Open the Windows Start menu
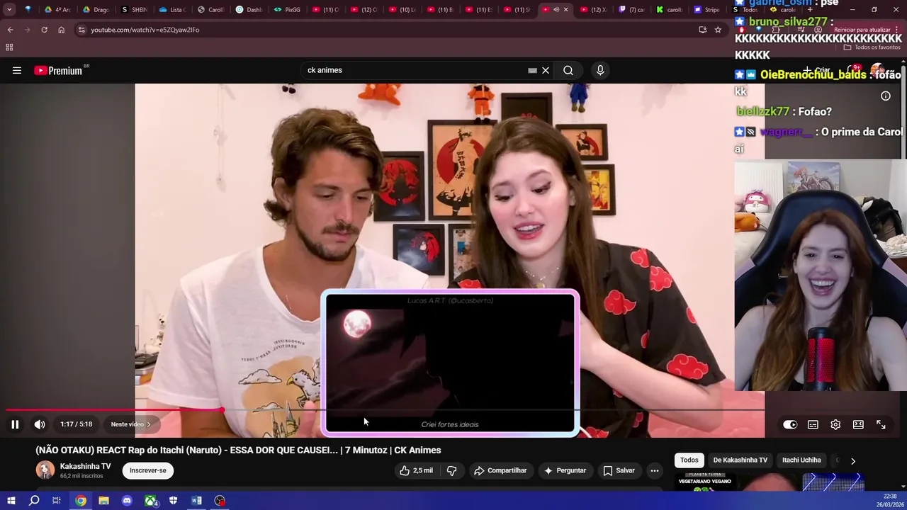The height and width of the screenshot is (510, 907). coord(11,501)
